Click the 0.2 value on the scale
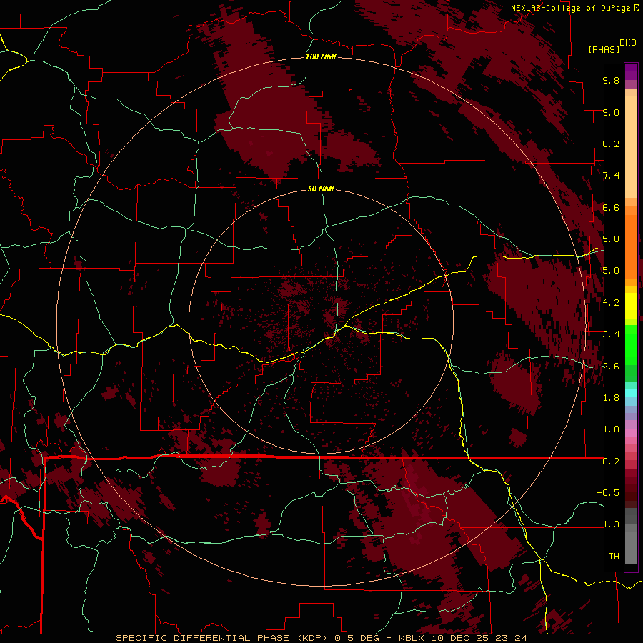 coord(611,462)
